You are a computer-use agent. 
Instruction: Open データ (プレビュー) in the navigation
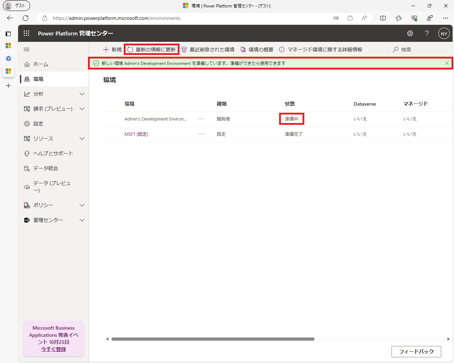[x=54, y=187]
